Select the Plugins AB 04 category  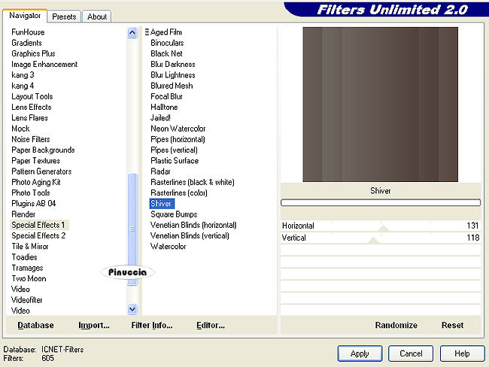tap(34, 204)
